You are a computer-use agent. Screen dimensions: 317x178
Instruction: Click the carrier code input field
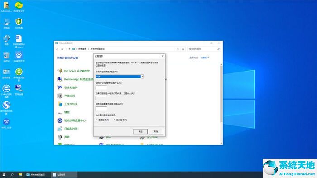click(101, 98)
